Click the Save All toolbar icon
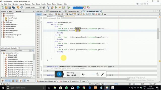Image resolution: width=161 pixels, height=90 pixels. tap(13, 7)
